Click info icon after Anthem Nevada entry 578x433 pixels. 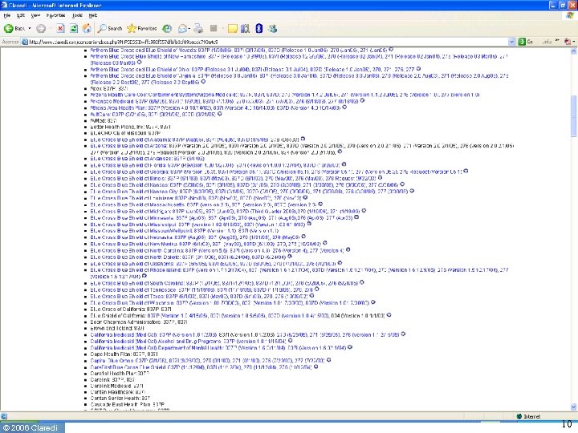click(x=391, y=50)
